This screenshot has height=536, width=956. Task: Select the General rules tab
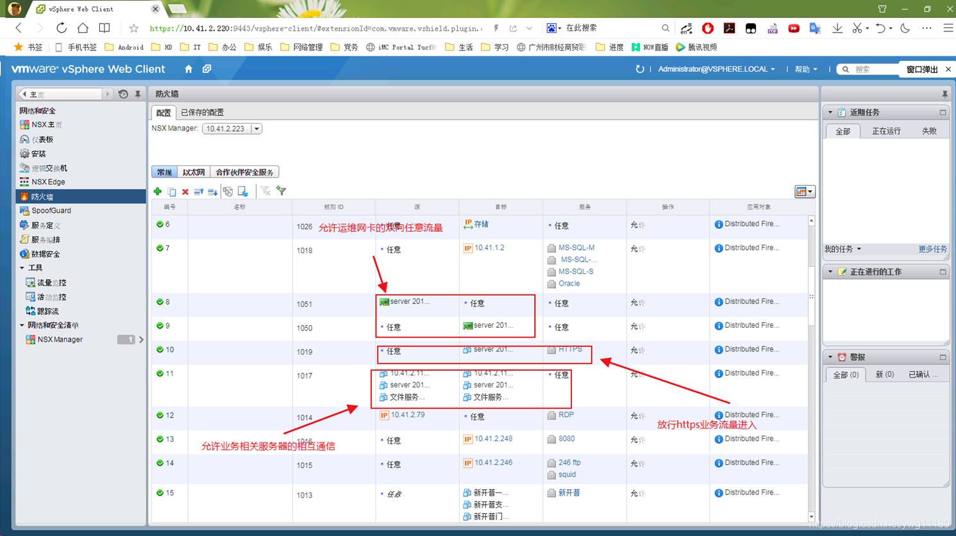click(164, 172)
